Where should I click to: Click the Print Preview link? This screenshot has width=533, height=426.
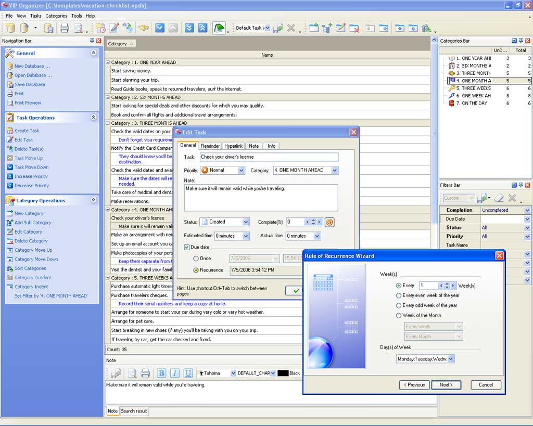coord(28,103)
